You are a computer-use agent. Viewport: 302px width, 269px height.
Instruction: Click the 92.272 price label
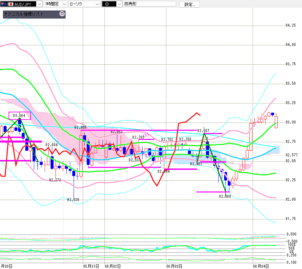55,180
